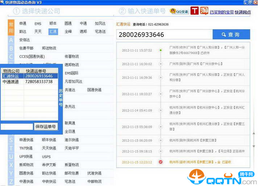Select history row 中通速递 728058333738
258x186 pixels.
(29, 82)
